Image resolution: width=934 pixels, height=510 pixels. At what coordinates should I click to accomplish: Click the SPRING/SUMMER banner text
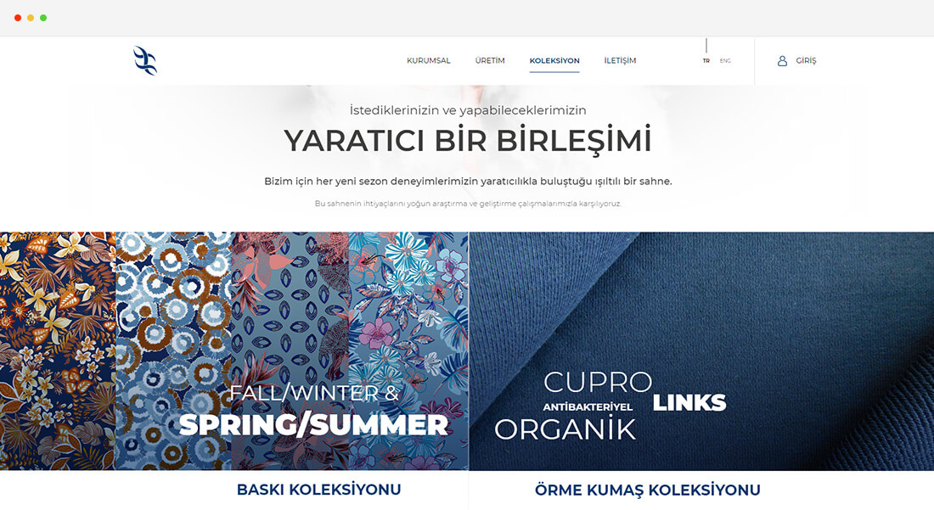(x=313, y=425)
